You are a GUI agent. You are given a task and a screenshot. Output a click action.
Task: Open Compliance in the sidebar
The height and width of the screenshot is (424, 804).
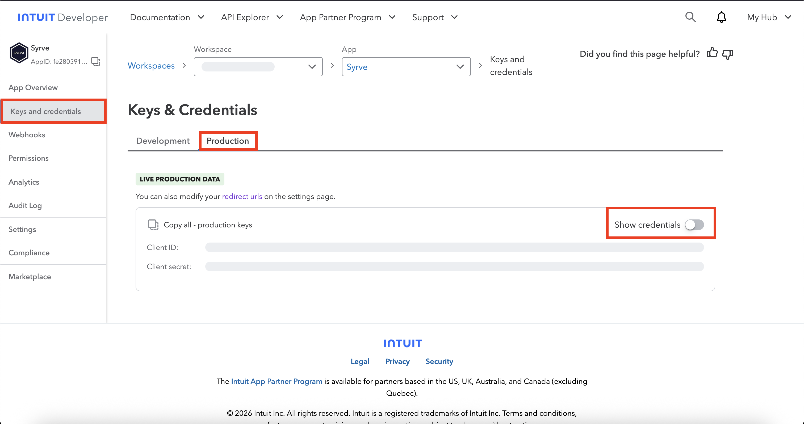29,253
